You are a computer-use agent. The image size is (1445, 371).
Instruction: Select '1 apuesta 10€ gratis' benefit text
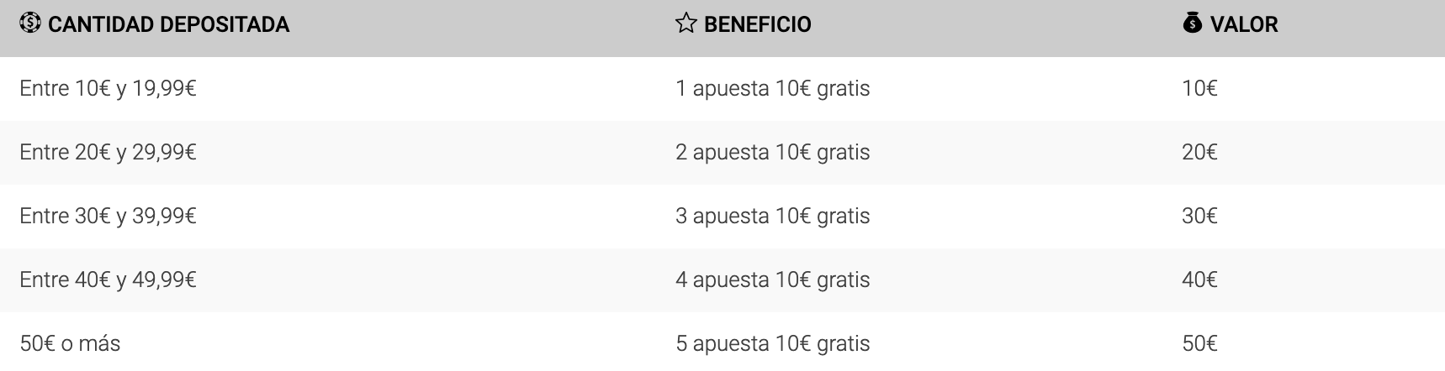point(773,89)
